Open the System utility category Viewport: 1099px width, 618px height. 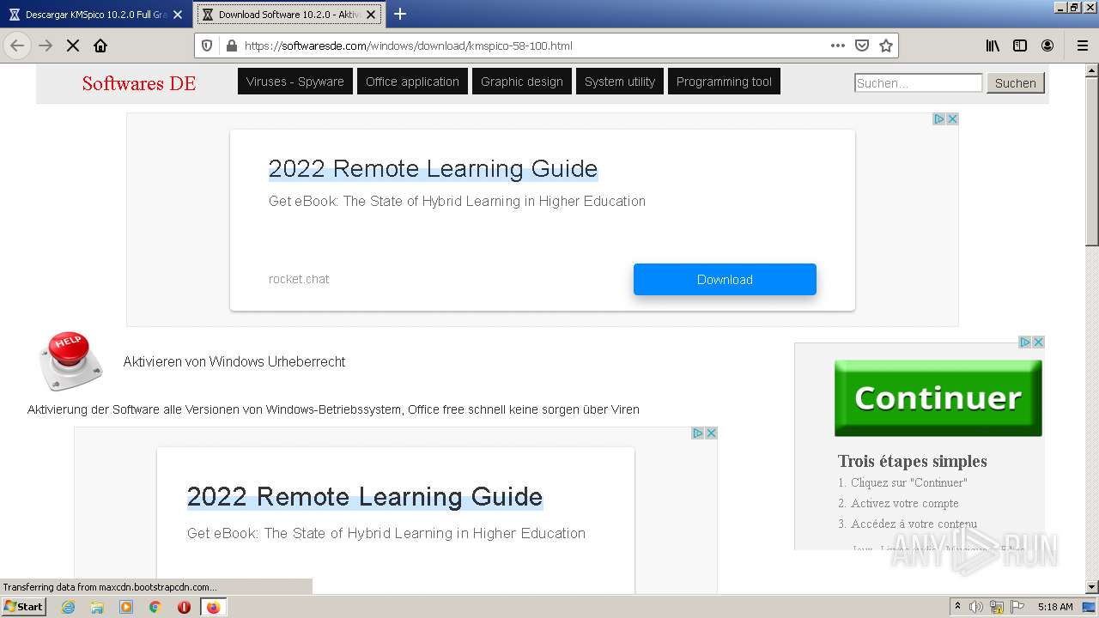tap(620, 82)
